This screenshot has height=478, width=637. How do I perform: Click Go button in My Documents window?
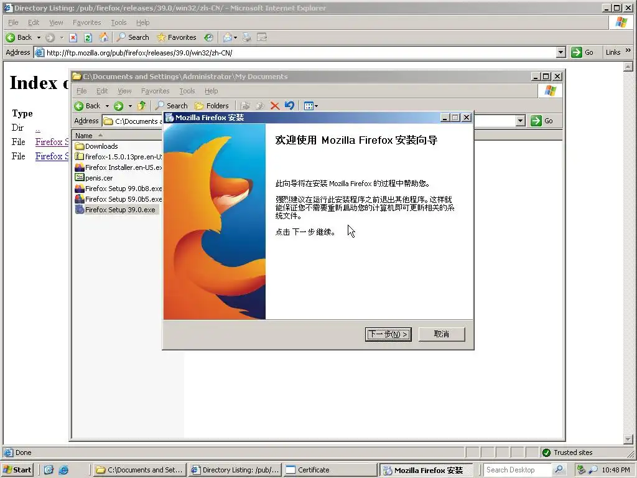[542, 121]
